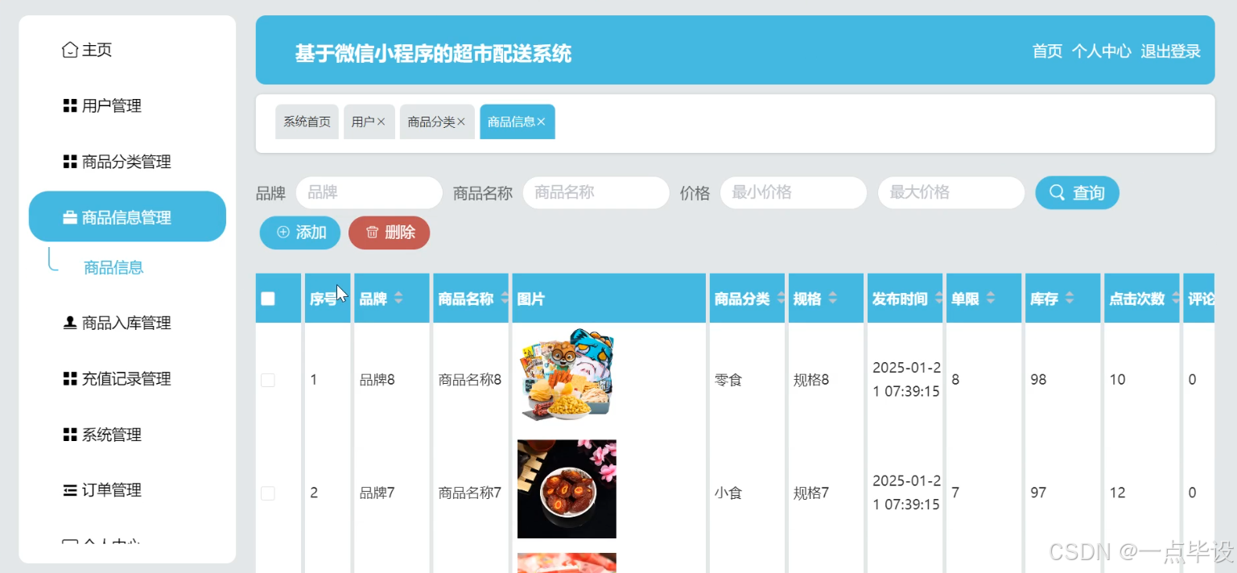Viewport: 1237px width, 573px height.
Task: Click the 充值记录管理 sidebar icon
Action: point(68,378)
